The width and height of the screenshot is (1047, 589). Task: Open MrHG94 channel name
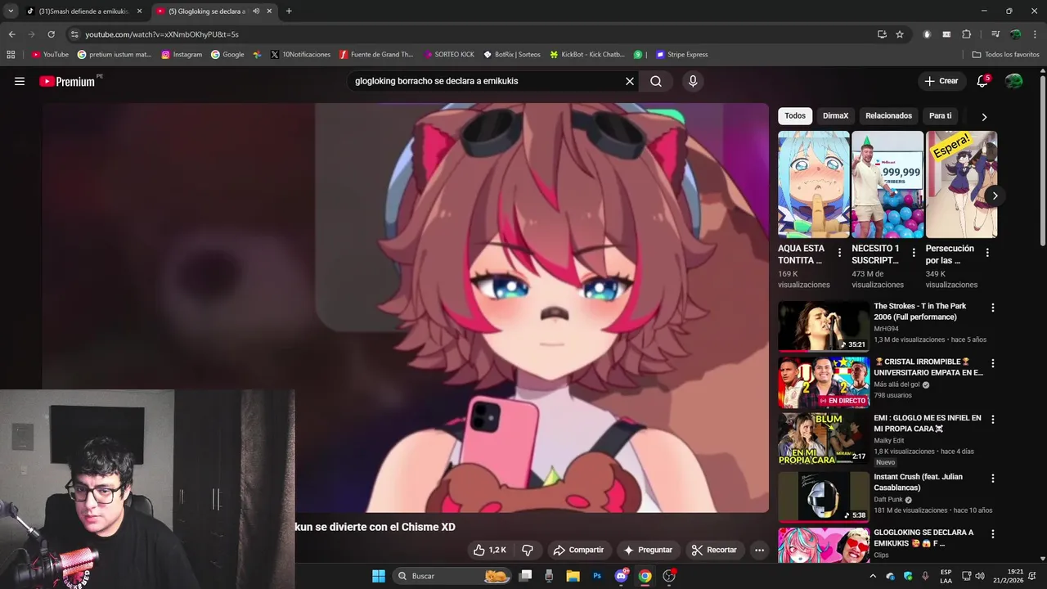pos(886,329)
